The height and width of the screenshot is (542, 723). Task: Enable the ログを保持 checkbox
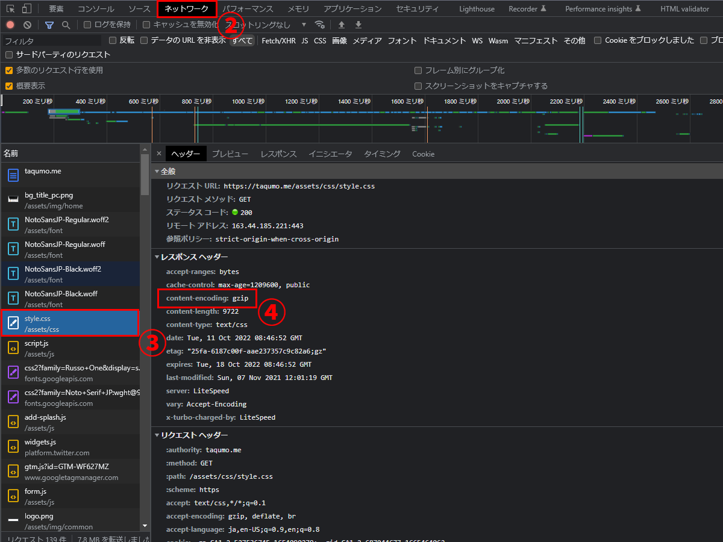point(88,25)
